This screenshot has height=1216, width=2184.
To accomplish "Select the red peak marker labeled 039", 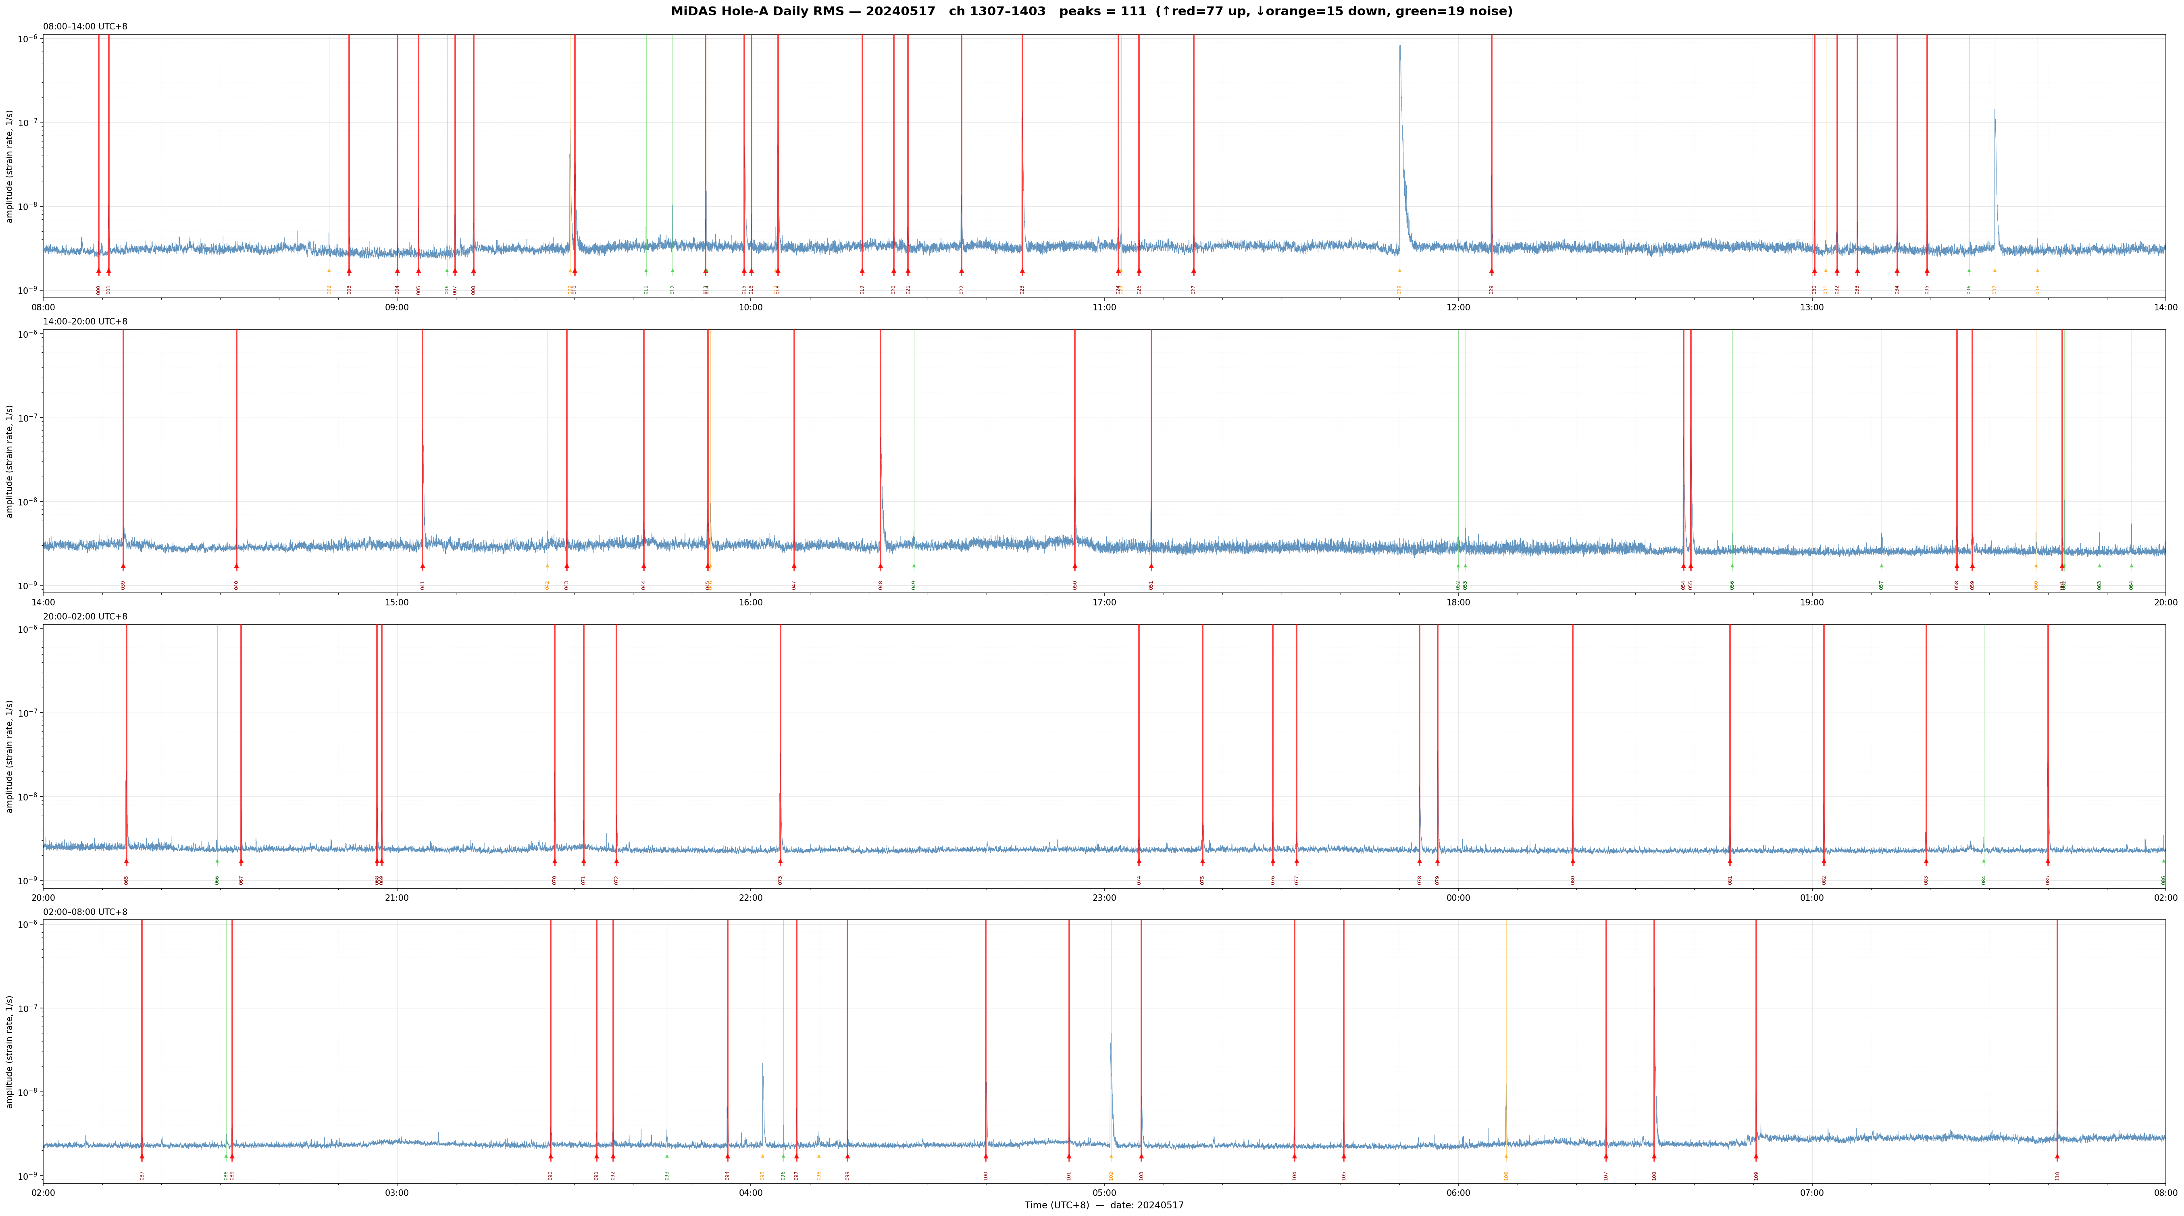I will (123, 566).
